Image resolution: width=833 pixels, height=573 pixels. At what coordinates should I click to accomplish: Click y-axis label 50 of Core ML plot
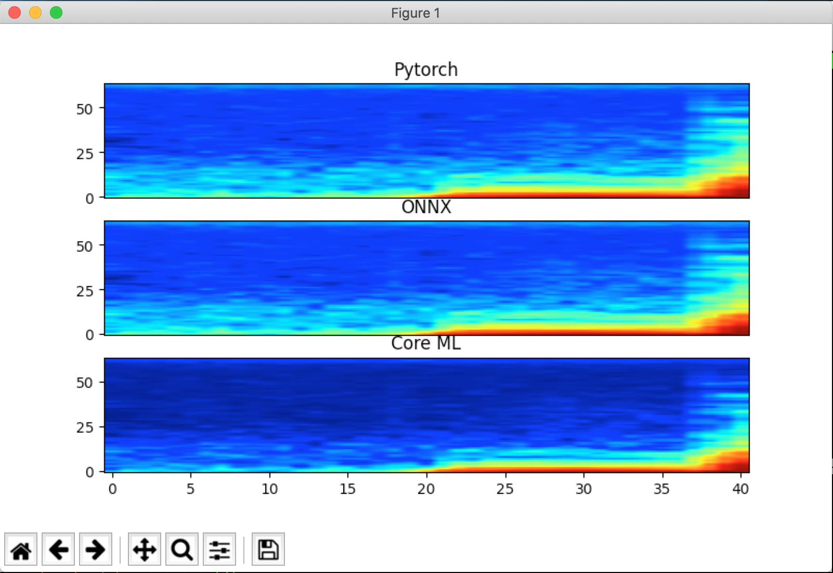84,383
